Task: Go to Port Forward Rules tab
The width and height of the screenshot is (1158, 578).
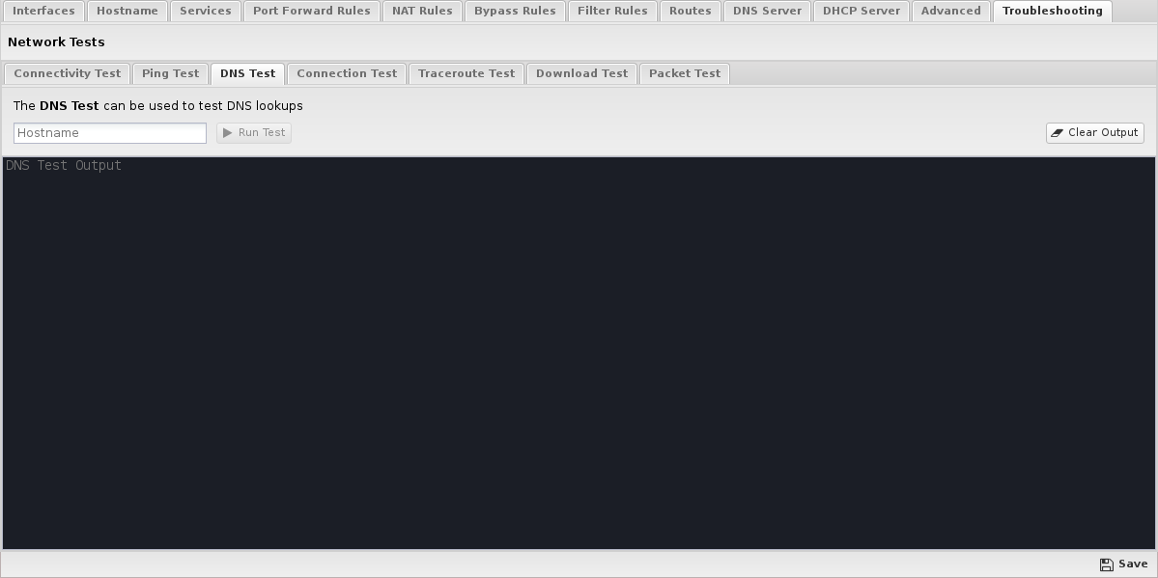Action: [x=312, y=11]
